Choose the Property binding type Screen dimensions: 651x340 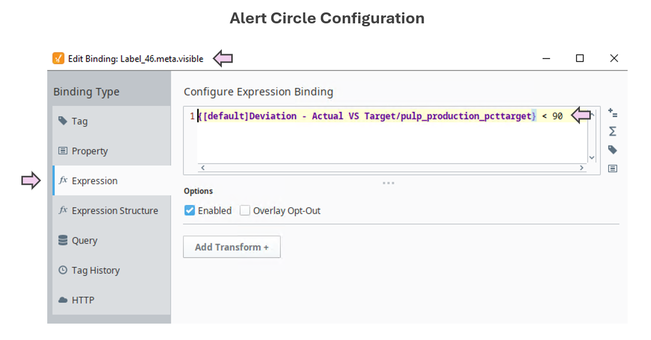point(90,151)
